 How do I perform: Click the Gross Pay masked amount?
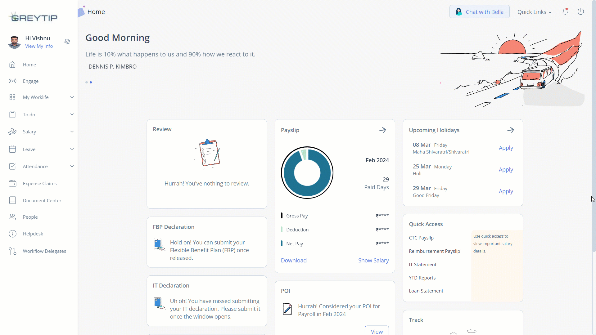tap(382, 216)
